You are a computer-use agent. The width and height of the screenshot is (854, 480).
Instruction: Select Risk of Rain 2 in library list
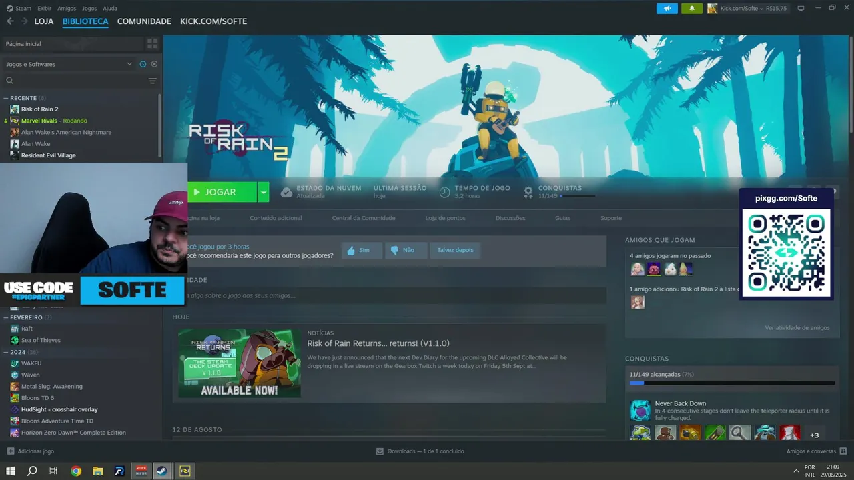39,109
